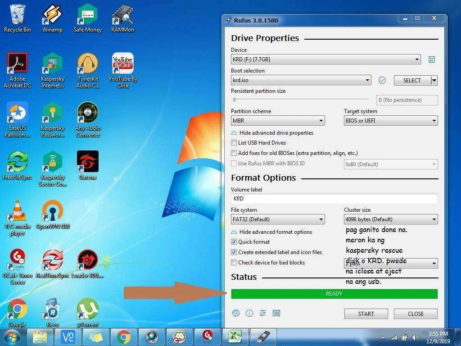This screenshot has height=346, width=461.
Task: Click the CLOSE button in Rufus
Action: click(x=416, y=314)
